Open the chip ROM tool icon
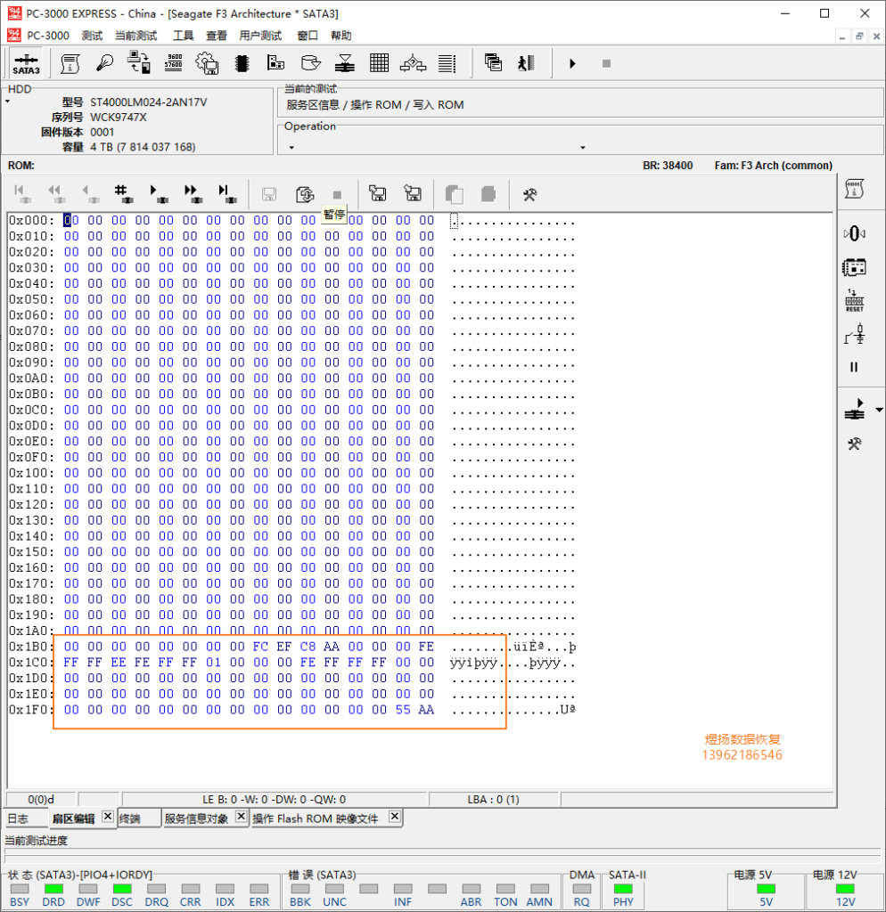This screenshot has width=886, height=912. 242,63
